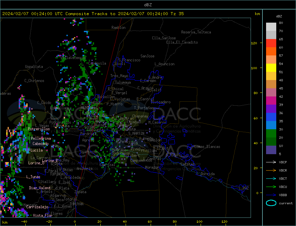Click the 'S_MARTIN' map label
The image size is (296, 226).
pyautogui.click(x=136, y=134)
